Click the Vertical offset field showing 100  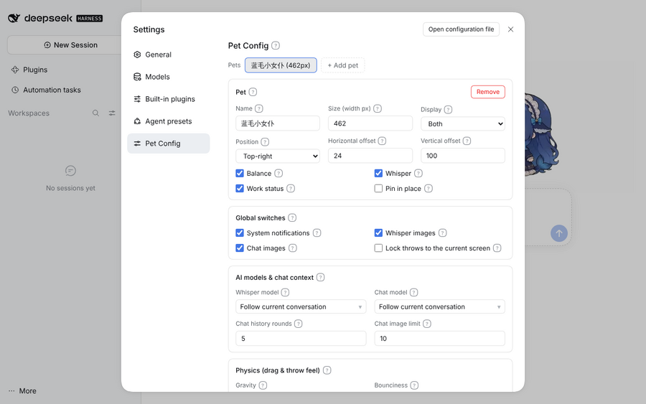coord(463,156)
